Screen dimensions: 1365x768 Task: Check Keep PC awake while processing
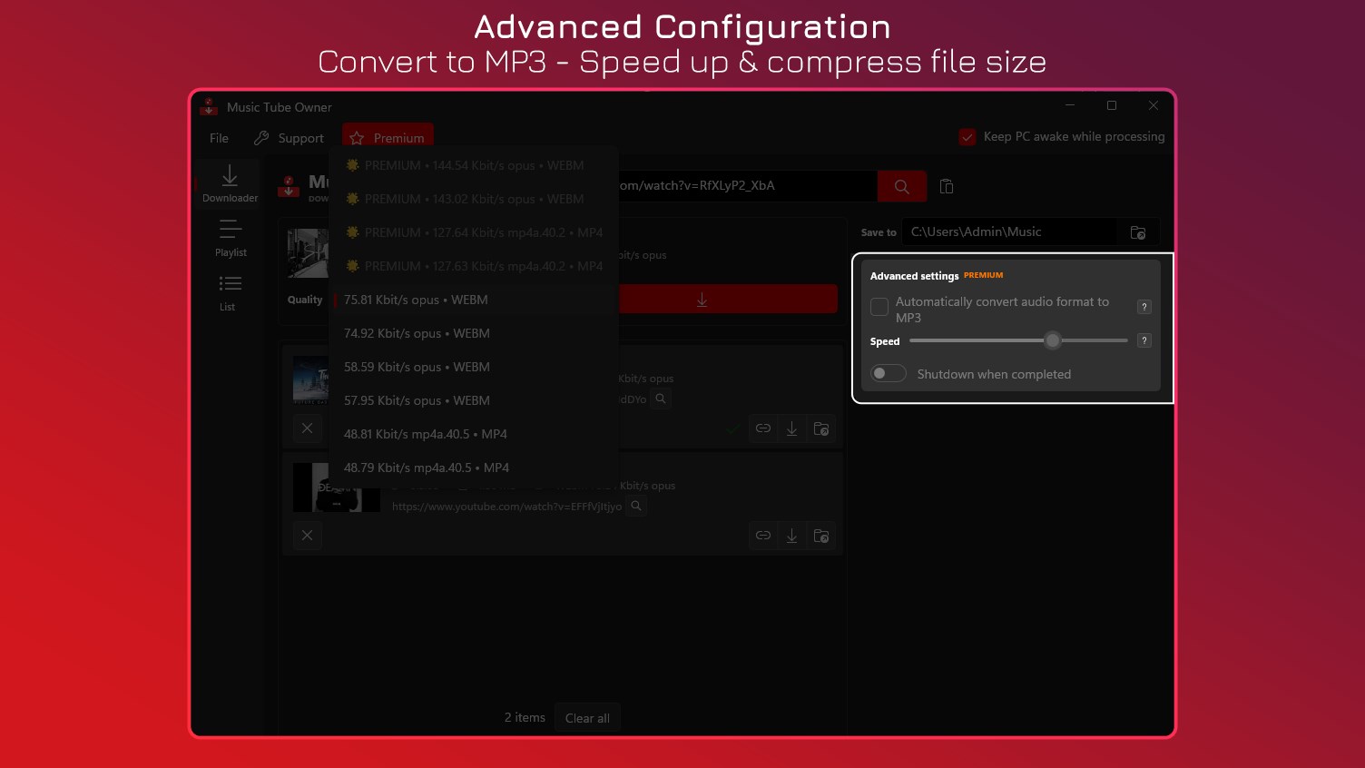point(967,136)
